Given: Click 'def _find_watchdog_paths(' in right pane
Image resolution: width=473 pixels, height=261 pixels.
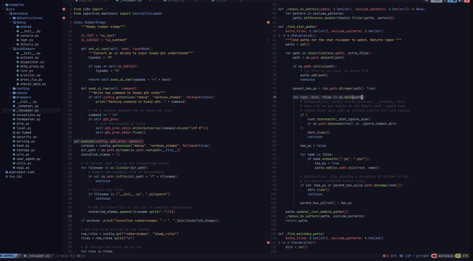Looking at the screenshot, I should coord(301,234).
